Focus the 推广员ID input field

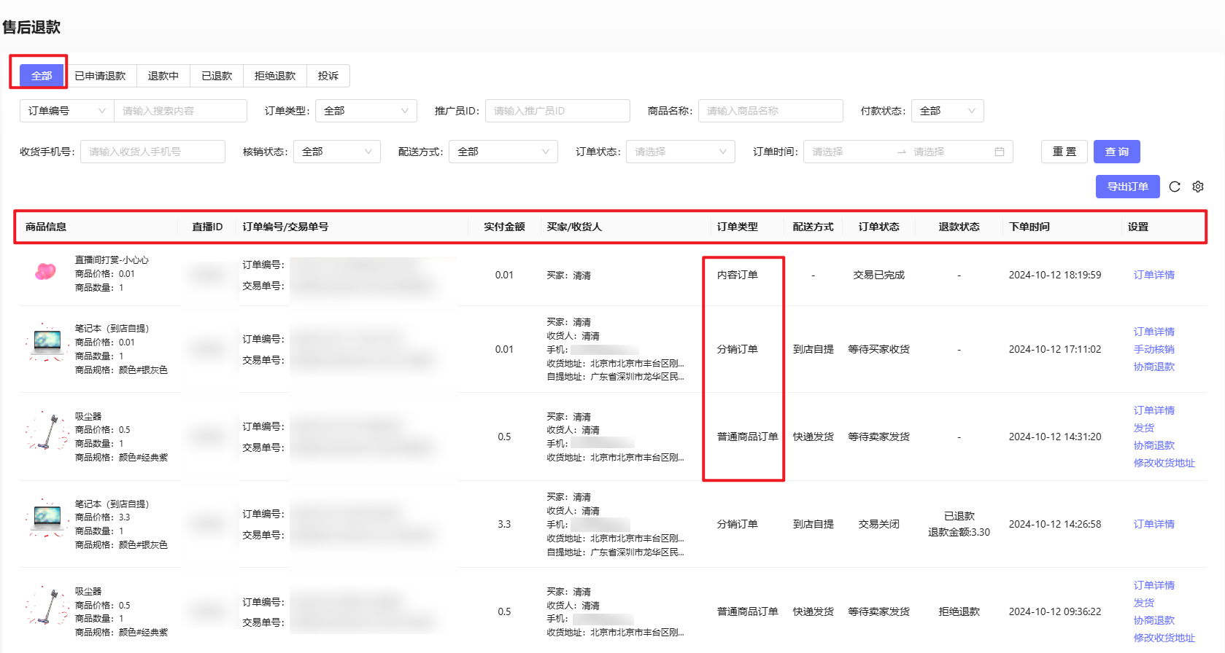tap(557, 111)
